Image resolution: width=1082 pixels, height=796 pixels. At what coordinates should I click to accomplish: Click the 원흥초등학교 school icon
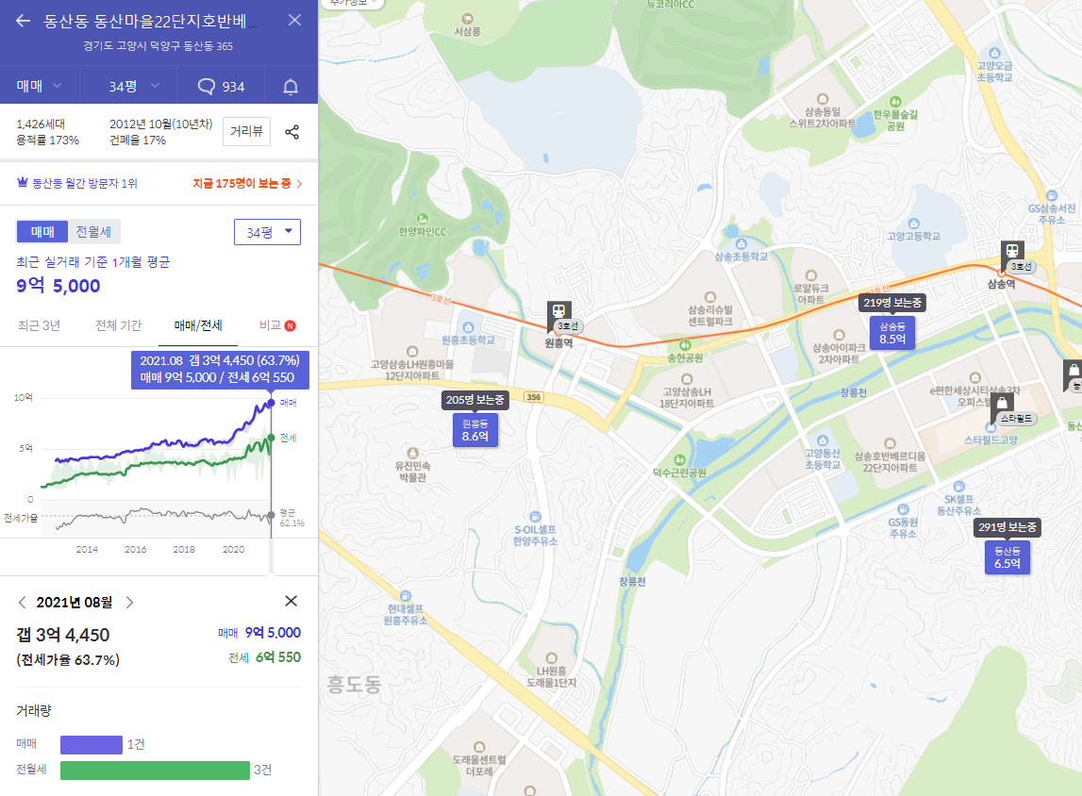[469, 327]
